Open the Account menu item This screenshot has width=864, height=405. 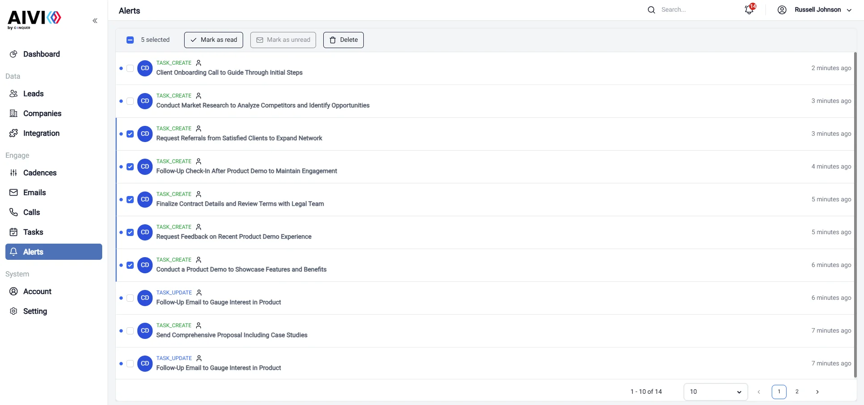[x=54, y=291]
